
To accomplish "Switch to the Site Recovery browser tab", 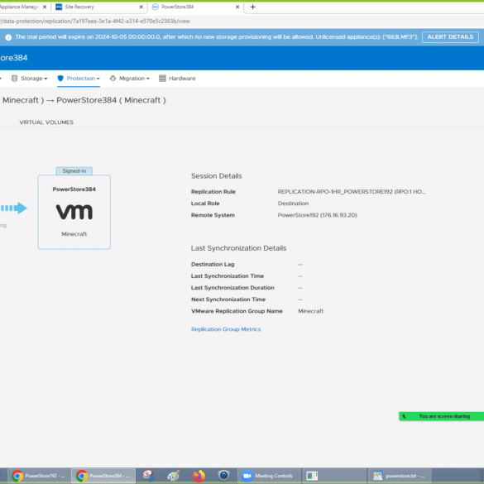I will 98,7.
